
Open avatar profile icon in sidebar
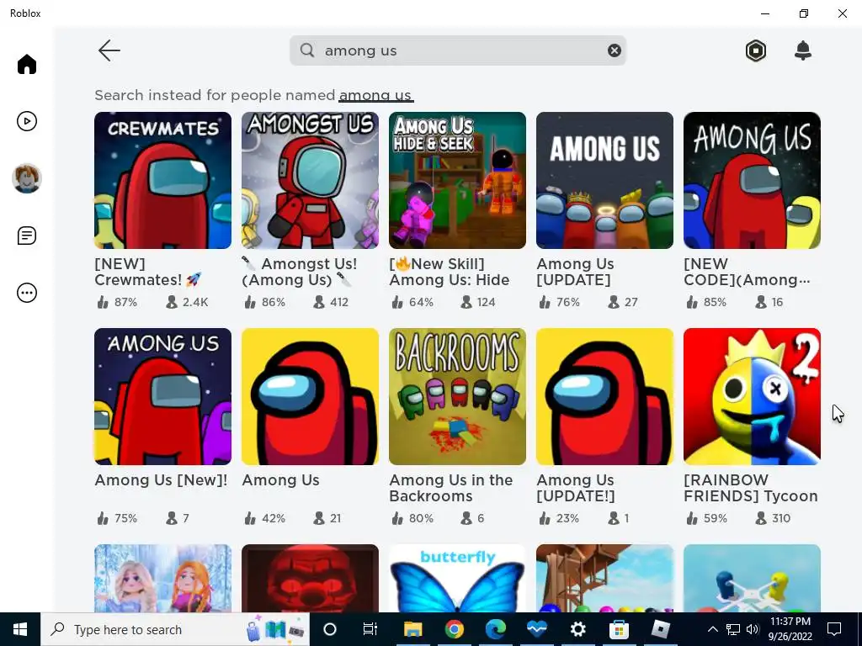pos(26,178)
